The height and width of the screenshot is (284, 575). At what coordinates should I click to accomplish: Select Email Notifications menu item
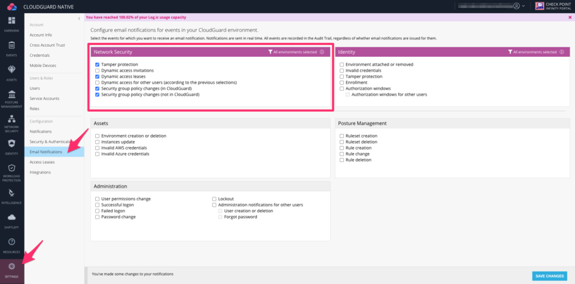point(55,151)
